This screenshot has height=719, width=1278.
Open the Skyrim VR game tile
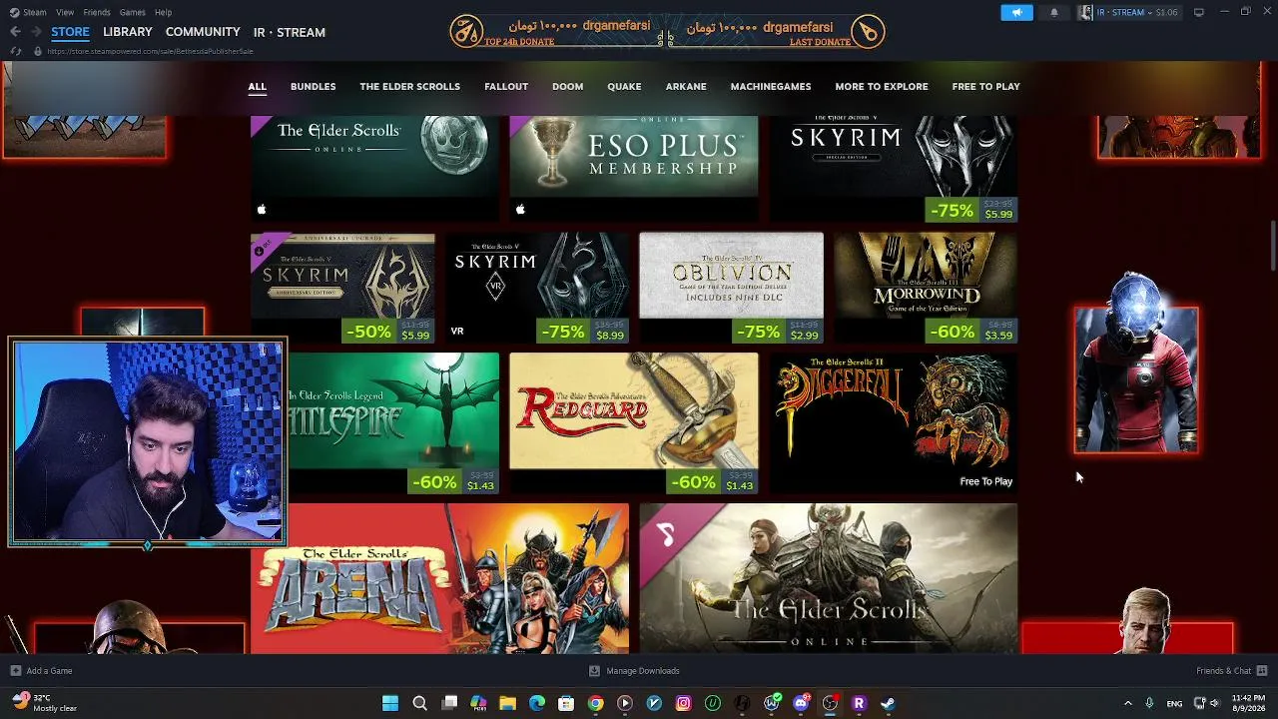[538, 289]
